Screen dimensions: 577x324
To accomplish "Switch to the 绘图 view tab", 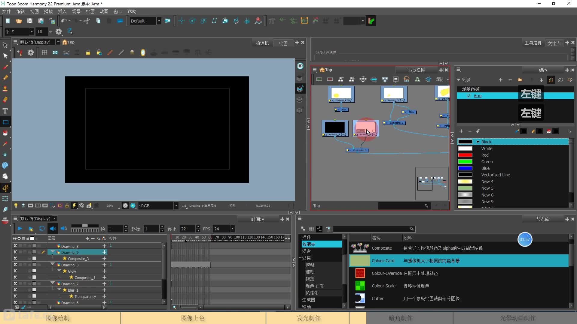I will point(283,43).
